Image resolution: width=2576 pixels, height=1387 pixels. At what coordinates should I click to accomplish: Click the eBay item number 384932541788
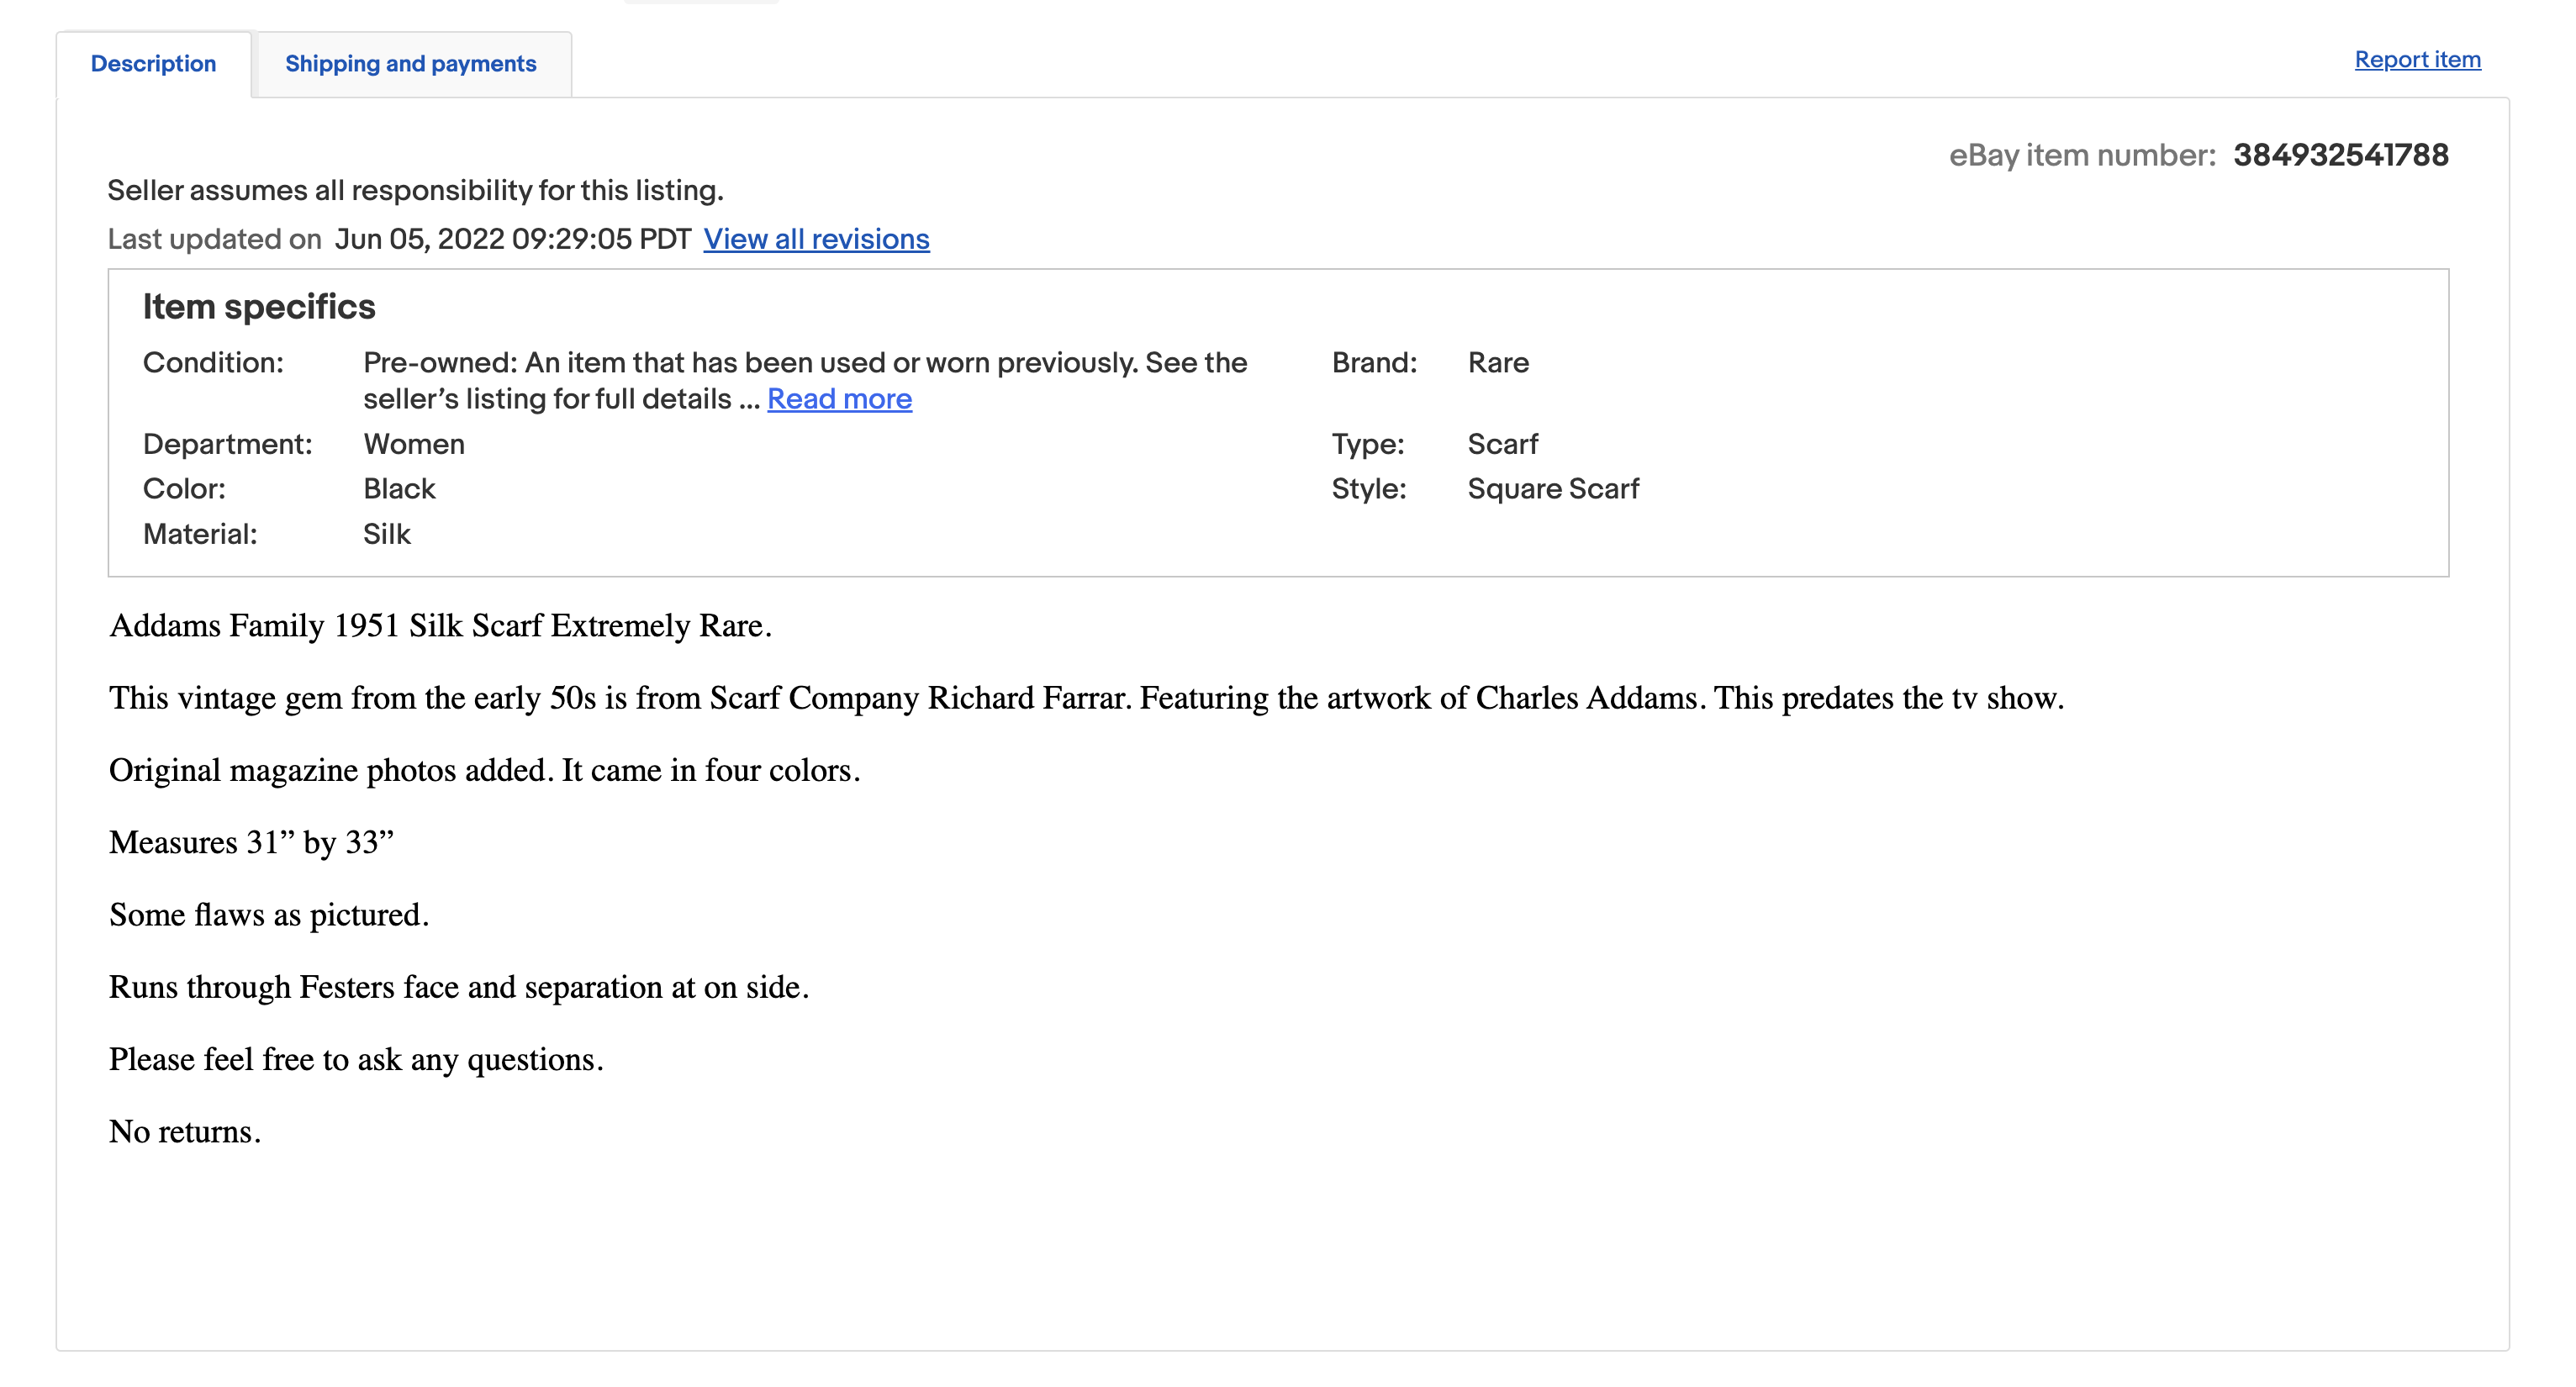(2340, 155)
